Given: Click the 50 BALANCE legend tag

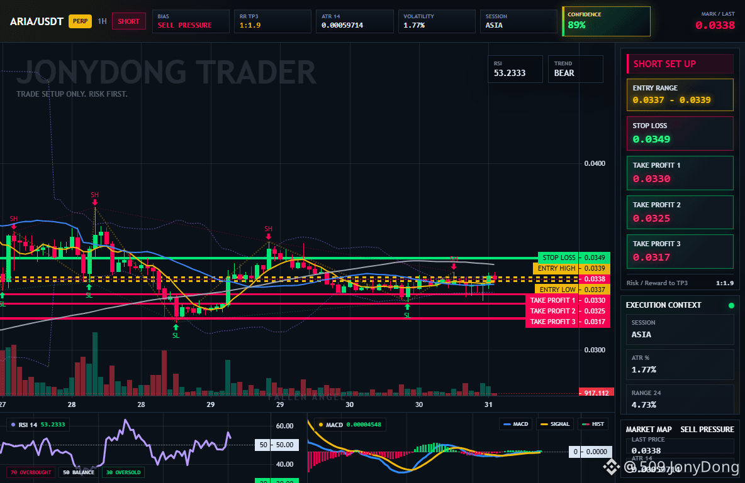Looking at the screenshot, I should click(79, 472).
